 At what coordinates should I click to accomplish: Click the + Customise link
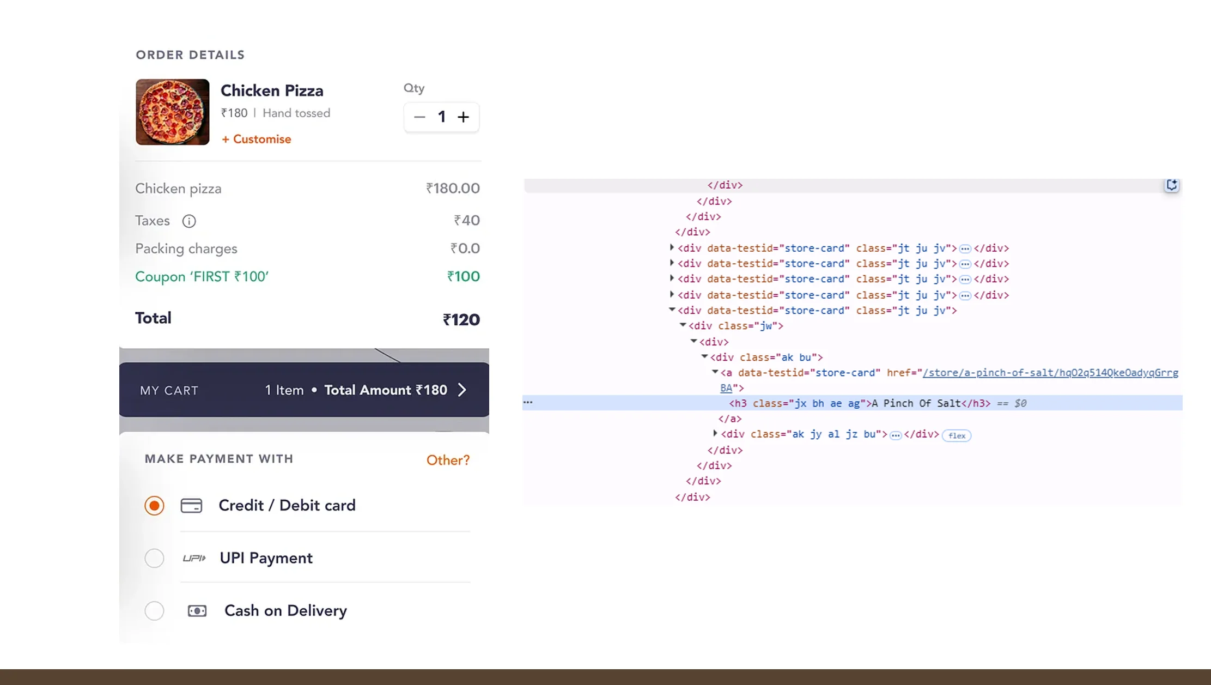point(256,140)
